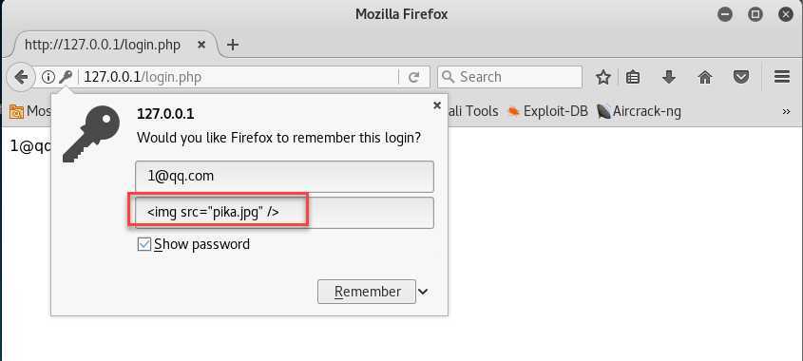803x361 pixels.
Task: Open the Exploit-DB bookmark
Action: click(547, 110)
